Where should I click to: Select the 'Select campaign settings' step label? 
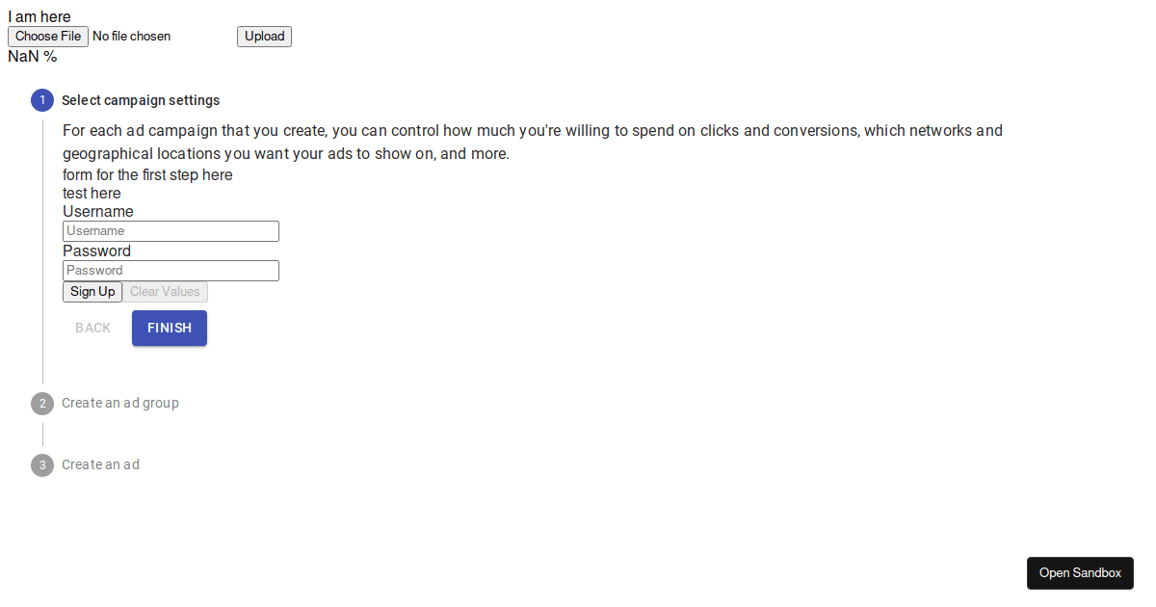pos(141,100)
